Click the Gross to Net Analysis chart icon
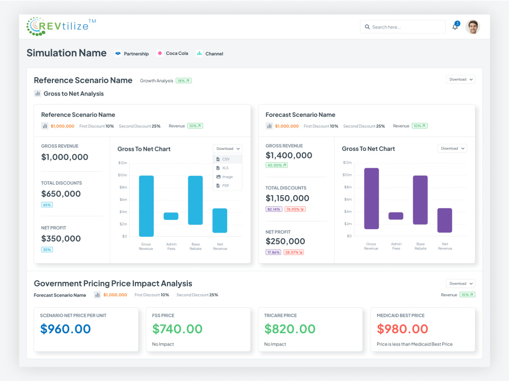 (x=38, y=93)
